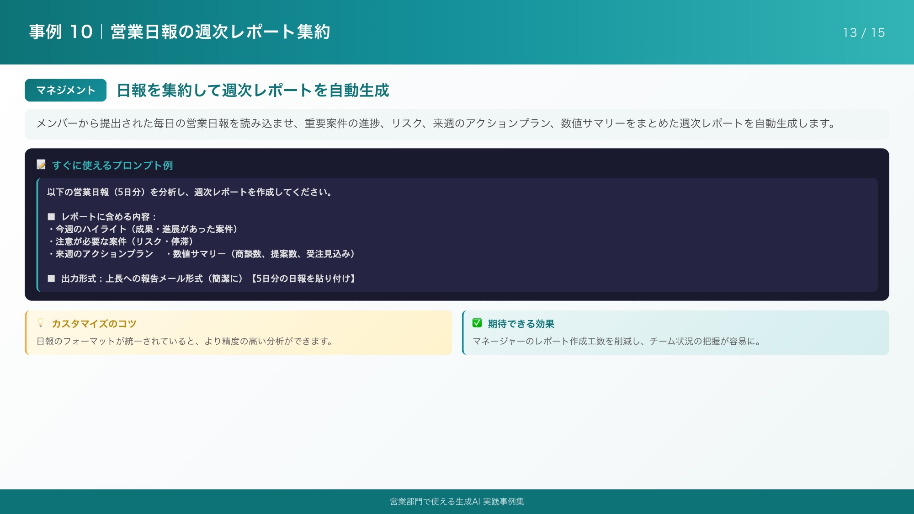Click the tip text 日報のフォーマットが統一されていると
Image resolution: width=914 pixels, height=514 pixels.
(x=186, y=341)
